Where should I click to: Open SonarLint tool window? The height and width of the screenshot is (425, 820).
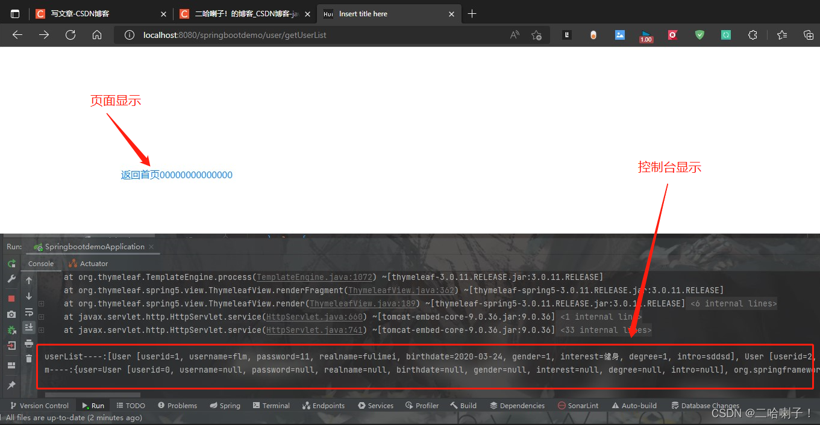pyautogui.click(x=578, y=406)
